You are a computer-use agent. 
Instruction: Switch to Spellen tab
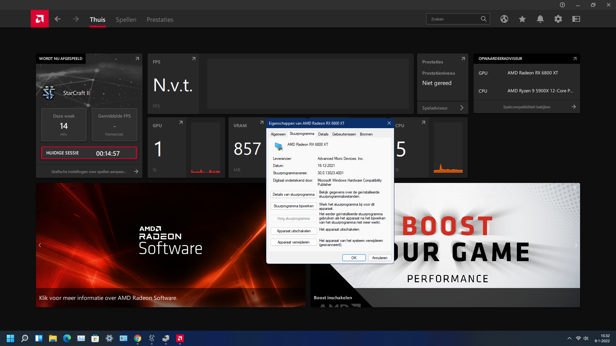[126, 20]
